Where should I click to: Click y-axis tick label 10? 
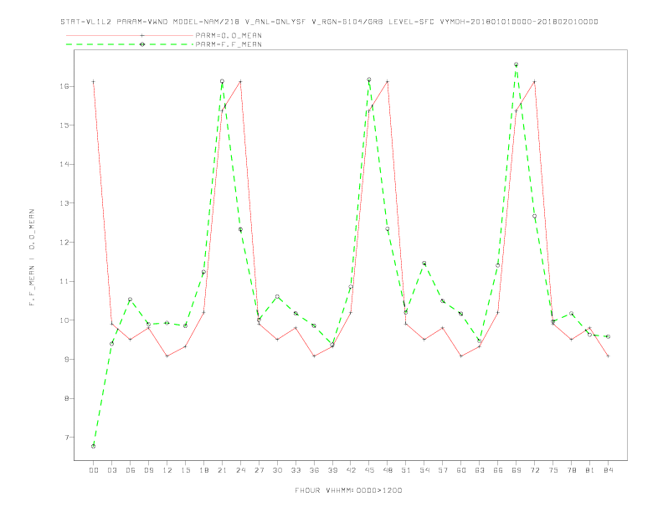(x=64, y=320)
